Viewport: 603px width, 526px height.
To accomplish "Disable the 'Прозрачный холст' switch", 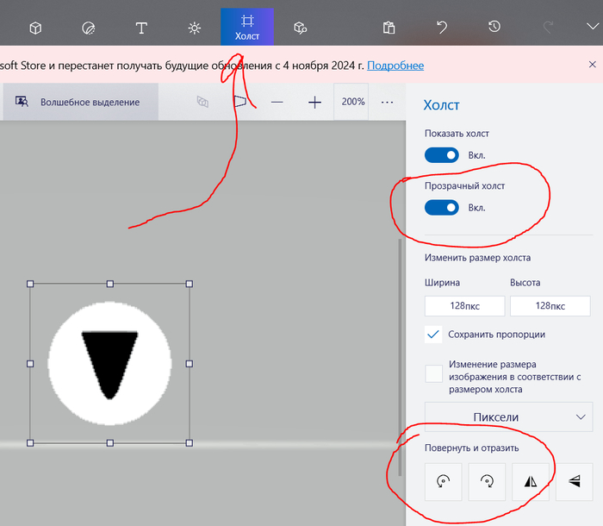I will 441,208.
